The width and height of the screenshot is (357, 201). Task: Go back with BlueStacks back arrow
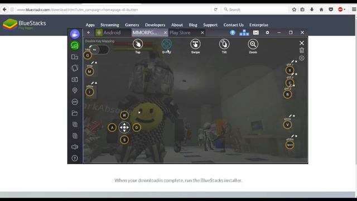pos(89,32)
